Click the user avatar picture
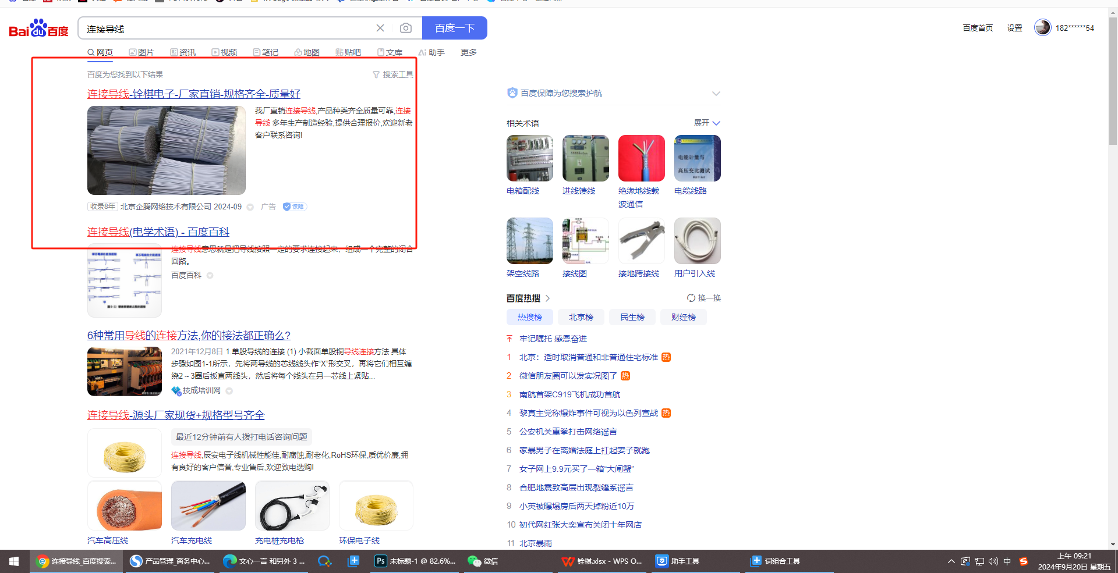1118x573 pixels. [1042, 27]
